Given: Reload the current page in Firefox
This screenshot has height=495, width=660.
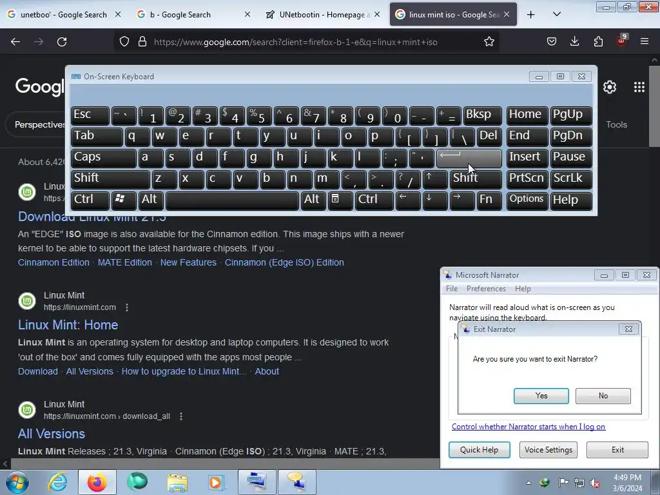Looking at the screenshot, I should 62,42.
